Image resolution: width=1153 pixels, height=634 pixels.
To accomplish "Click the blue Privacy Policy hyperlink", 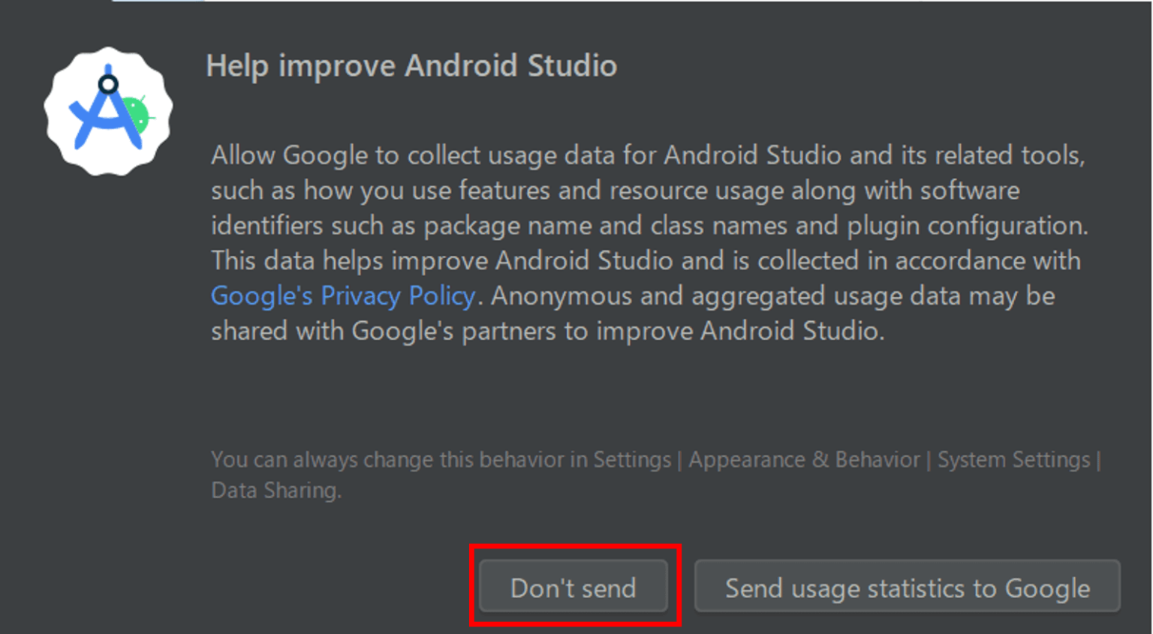I will tap(342, 296).
